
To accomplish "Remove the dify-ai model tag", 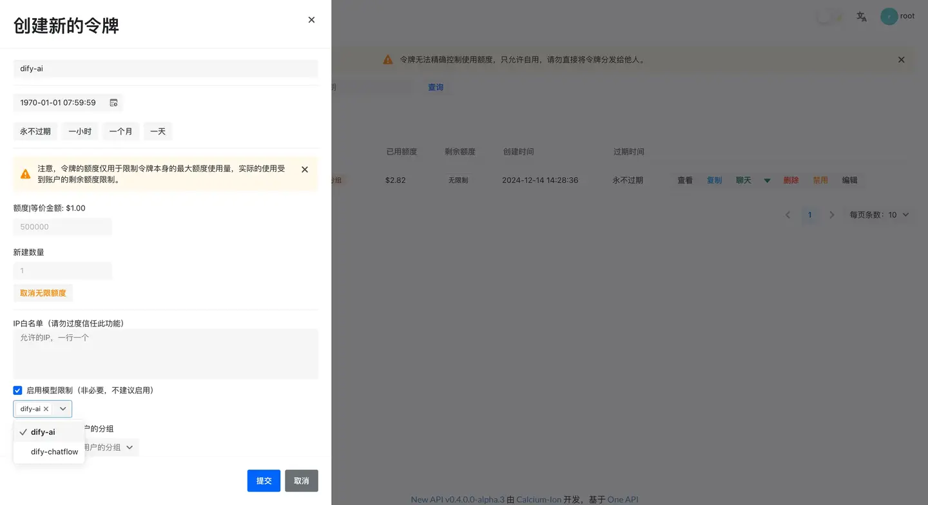I will click(46, 408).
